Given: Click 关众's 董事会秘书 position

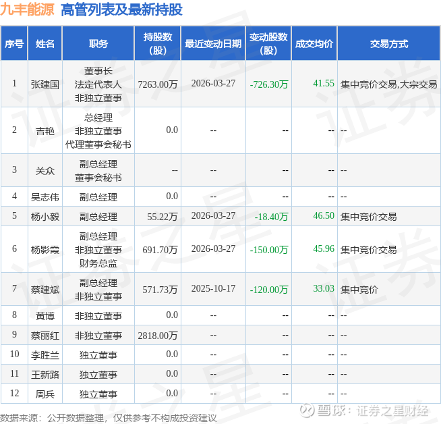Looking at the screenshot, I should coord(98,178).
